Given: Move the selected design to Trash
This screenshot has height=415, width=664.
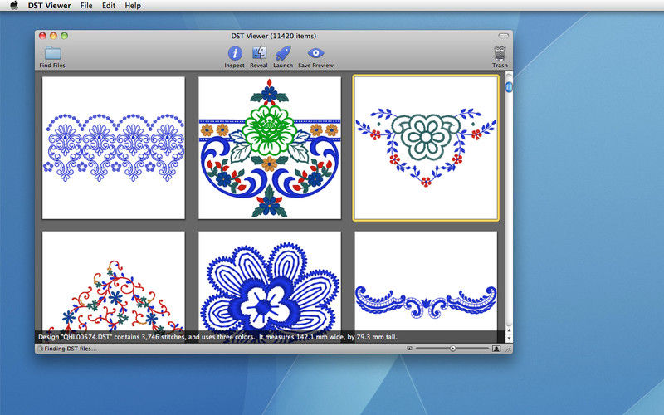Looking at the screenshot, I should click(500, 53).
